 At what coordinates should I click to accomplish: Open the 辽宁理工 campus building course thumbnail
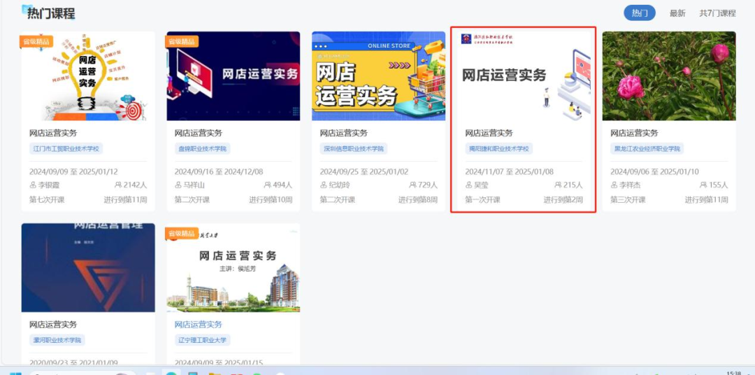233,267
